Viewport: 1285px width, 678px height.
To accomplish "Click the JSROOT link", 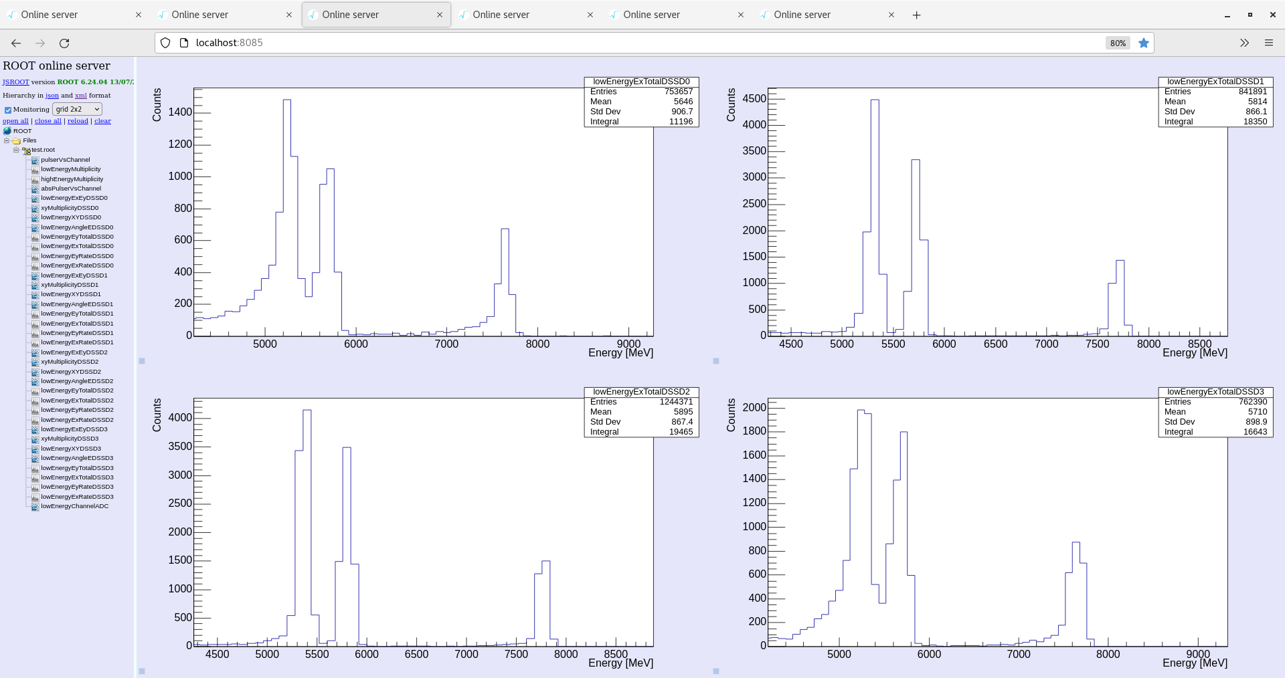I will click(15, 82).
